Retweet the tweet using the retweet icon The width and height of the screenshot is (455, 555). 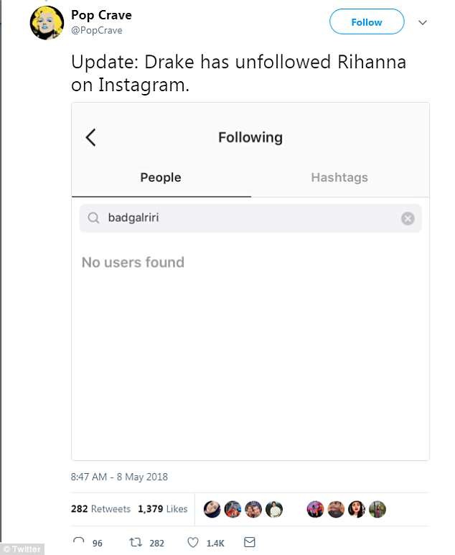pos(135,542)
